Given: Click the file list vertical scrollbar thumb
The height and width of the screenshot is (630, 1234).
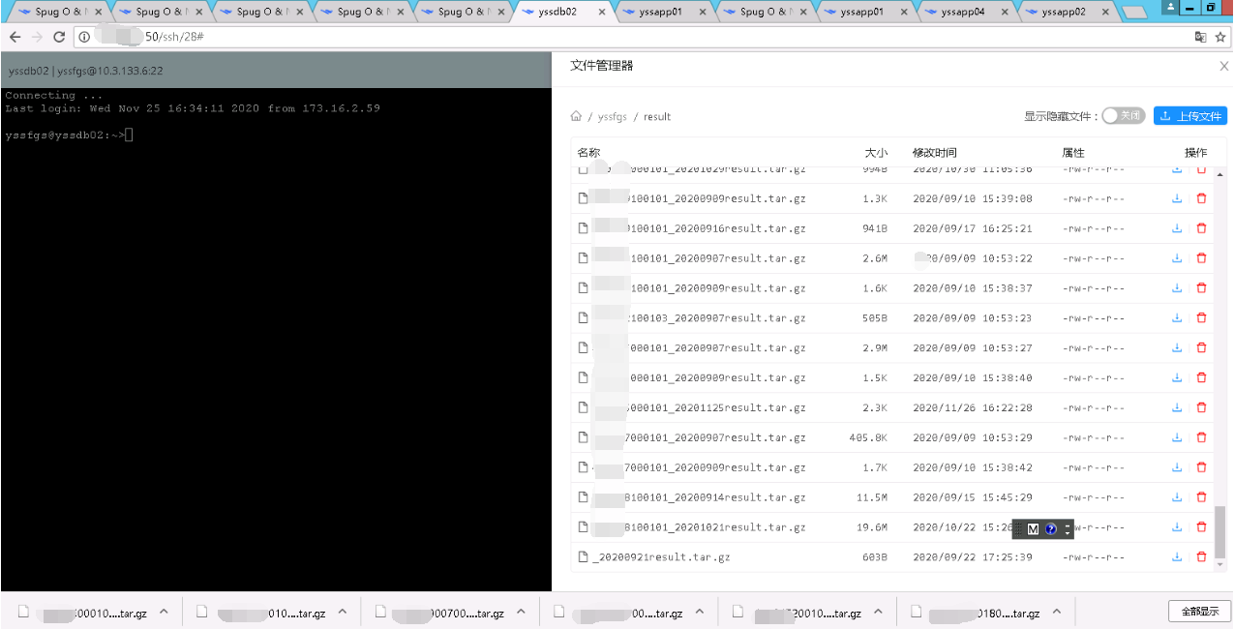Looking at the screenshot, I should tap(1219, 530).
